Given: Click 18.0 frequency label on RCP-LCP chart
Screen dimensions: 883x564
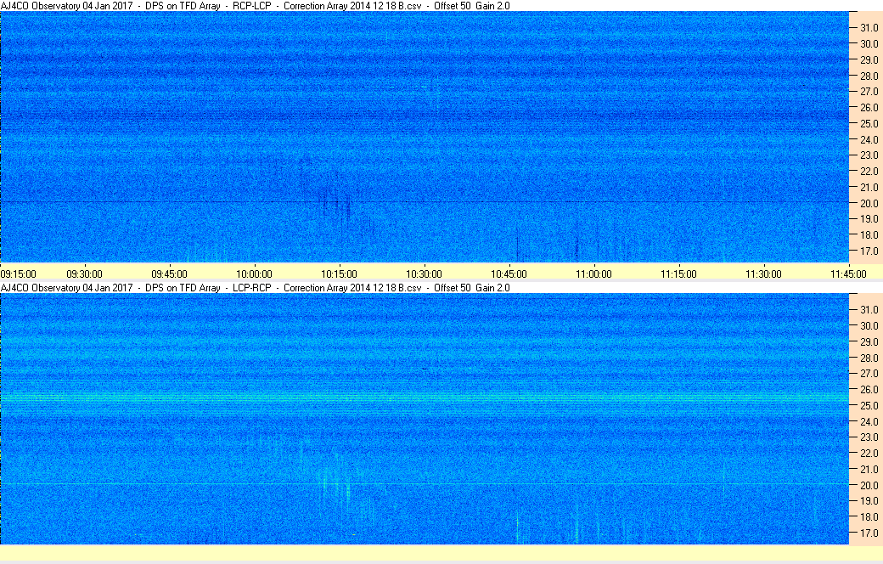Looking at the screenshot, I should (x=869, y=235).
